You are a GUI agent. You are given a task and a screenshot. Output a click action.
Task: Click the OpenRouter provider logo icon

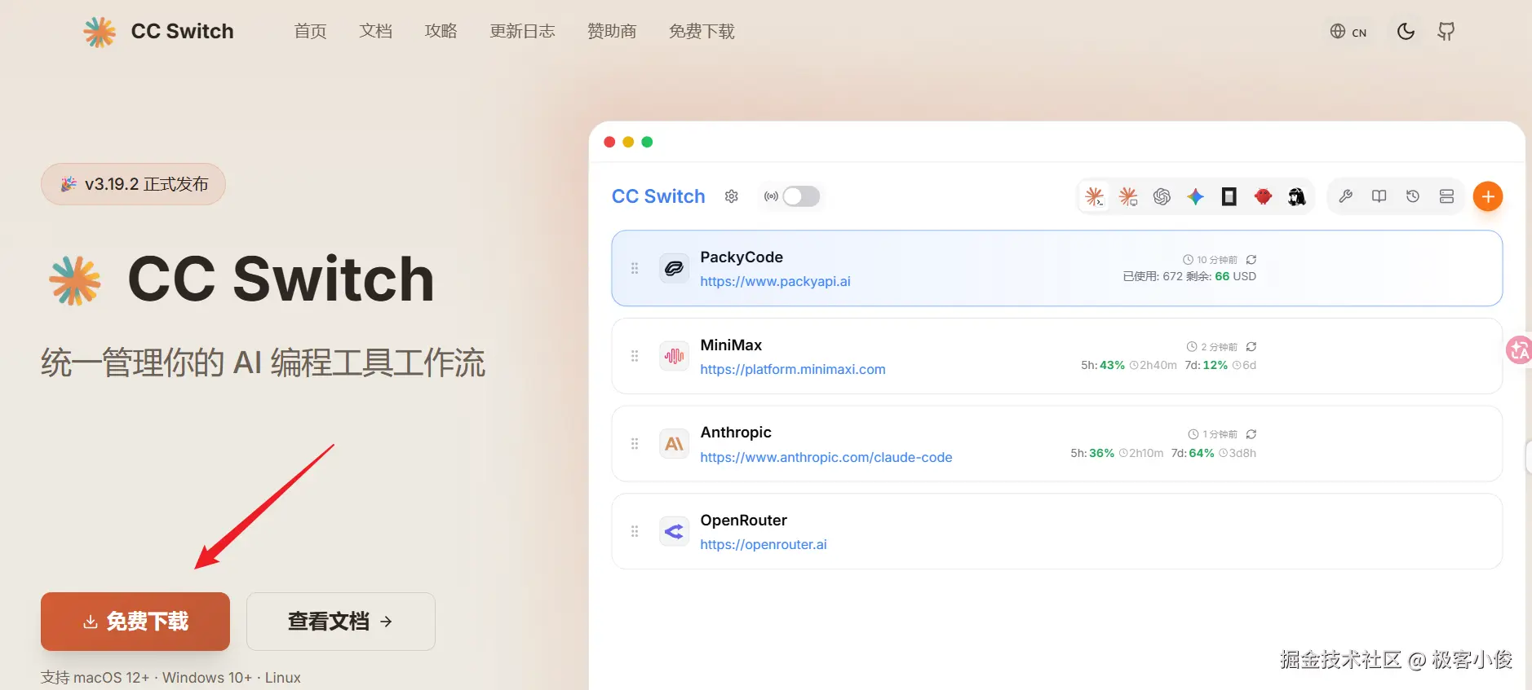(674, 532)
